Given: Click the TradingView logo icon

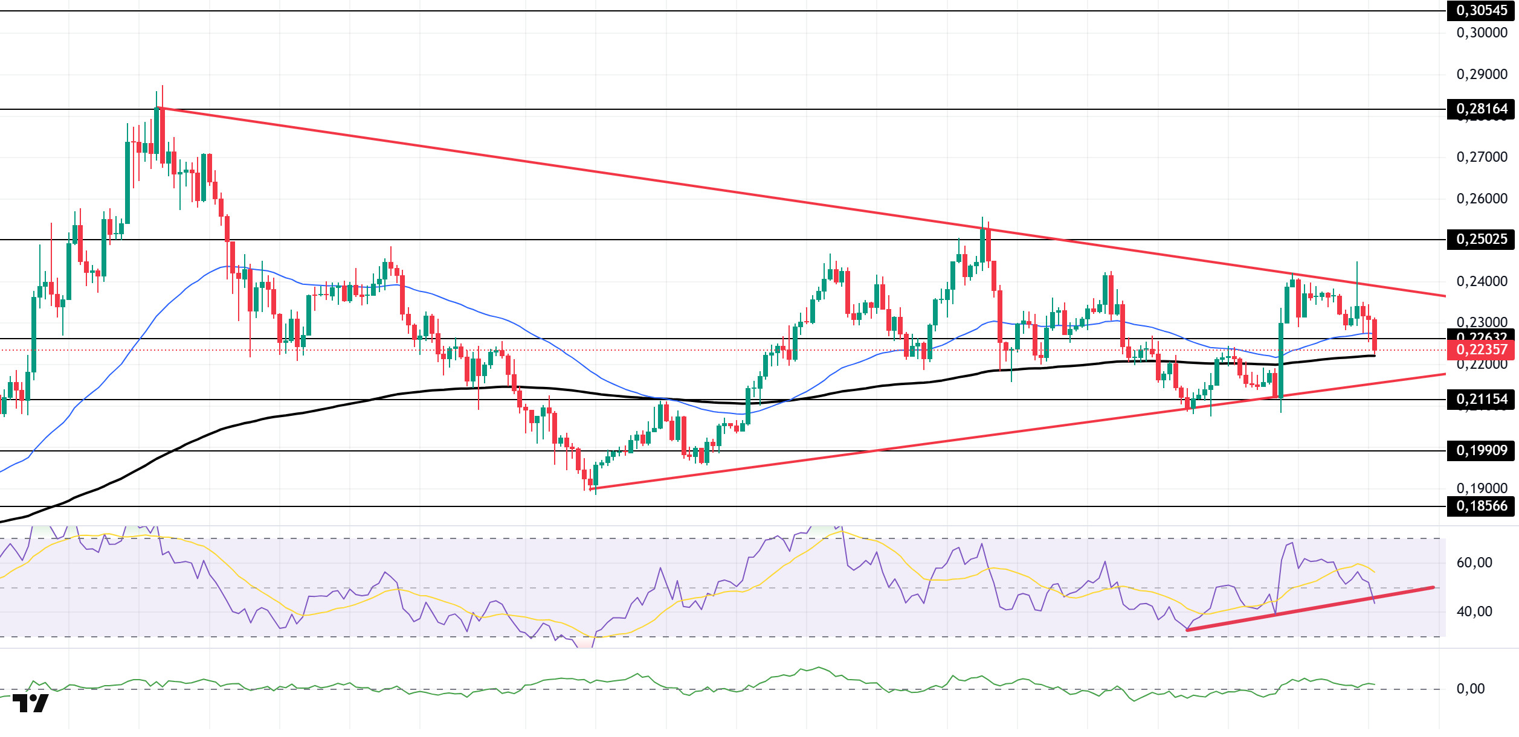Looking at the screenshot, I should (30, 704).
